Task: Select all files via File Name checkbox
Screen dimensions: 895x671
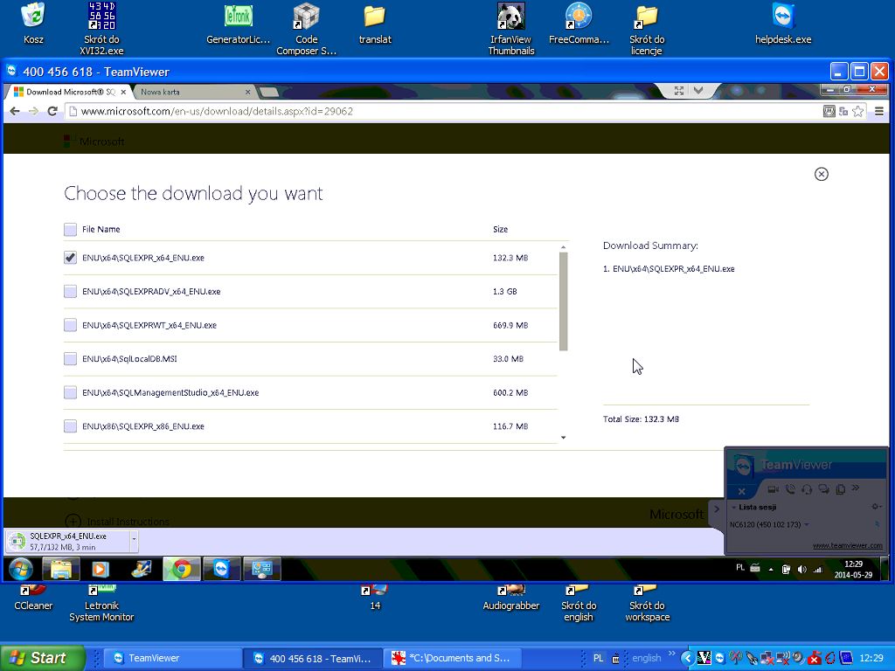Action: 70,230
